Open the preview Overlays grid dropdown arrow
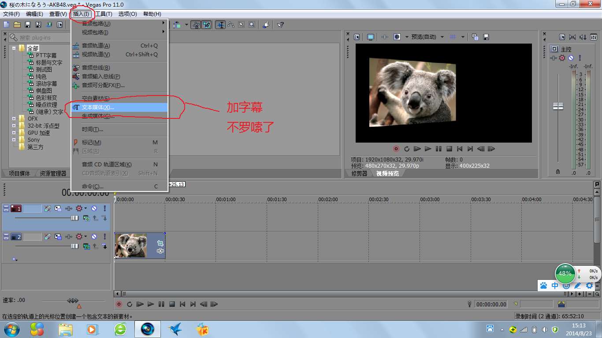602x338 pixels. coord(463,37)
